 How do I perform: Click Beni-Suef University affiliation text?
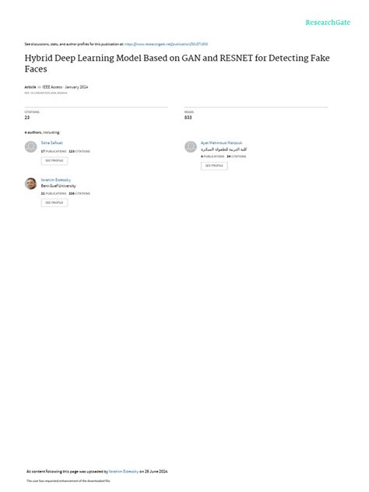point(58,186)
